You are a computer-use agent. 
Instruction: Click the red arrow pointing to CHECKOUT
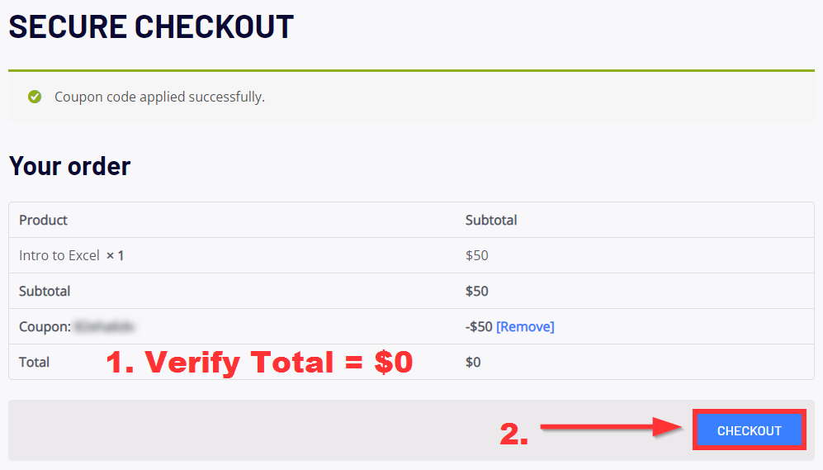(611, 427)
